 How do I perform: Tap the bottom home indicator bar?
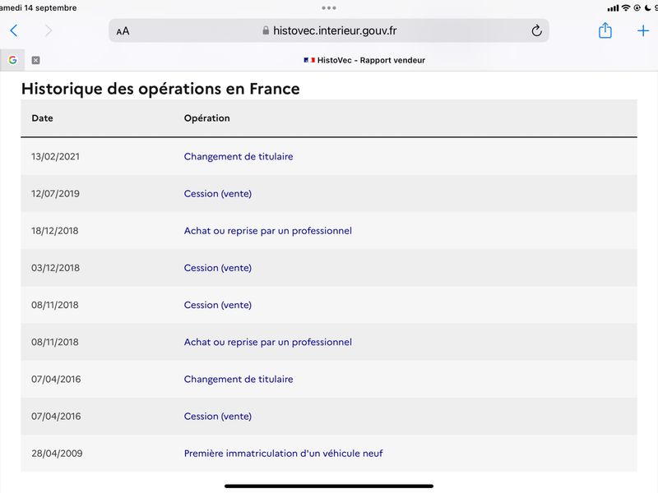click(x=329, y=486)
